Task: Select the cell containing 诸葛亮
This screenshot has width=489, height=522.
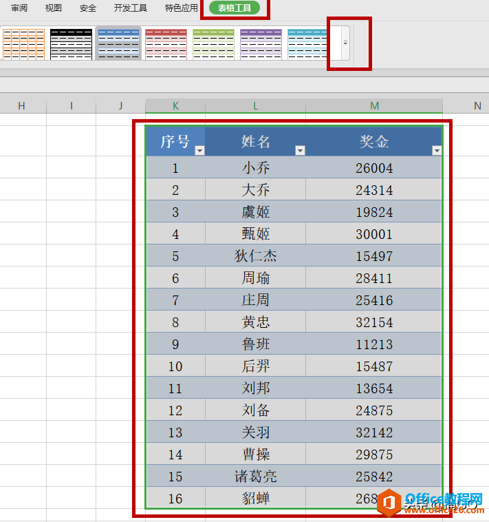Action: point(255,476)
